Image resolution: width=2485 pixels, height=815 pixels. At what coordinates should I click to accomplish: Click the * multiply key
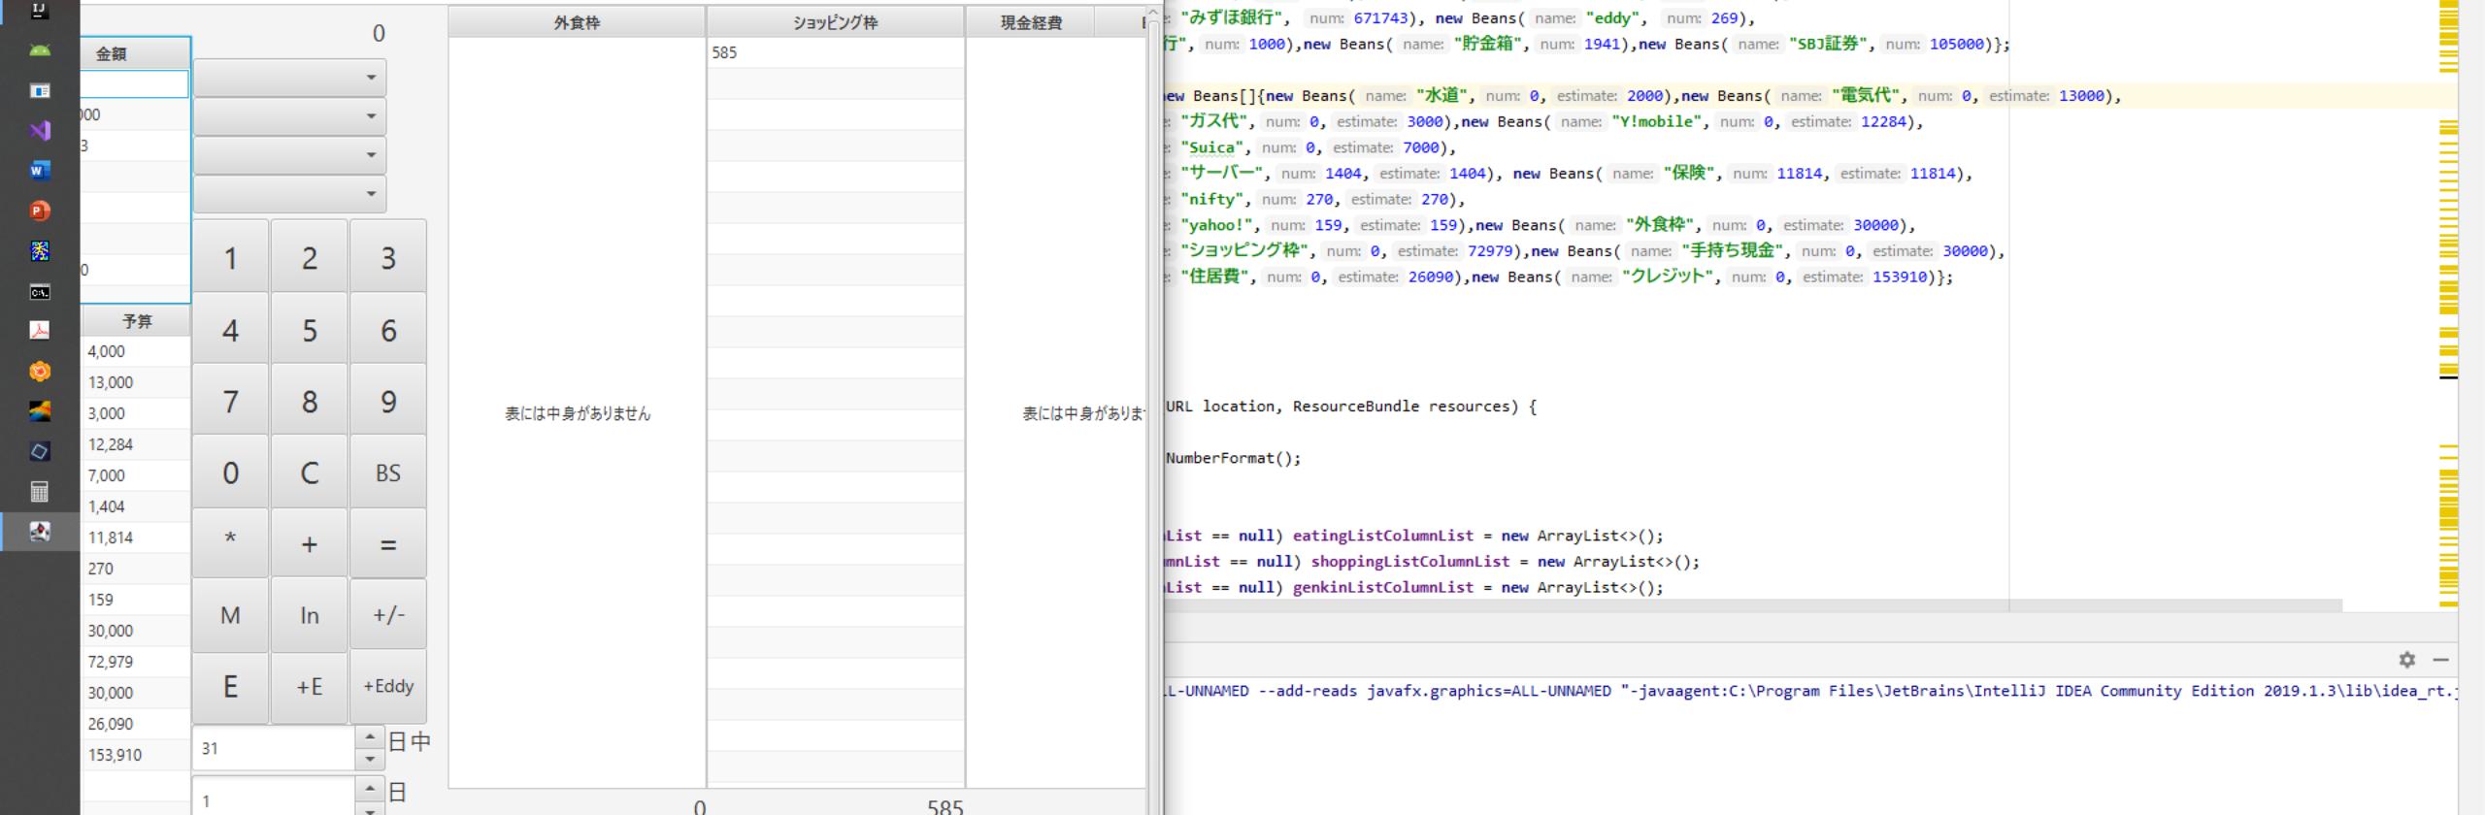[230, 543]
